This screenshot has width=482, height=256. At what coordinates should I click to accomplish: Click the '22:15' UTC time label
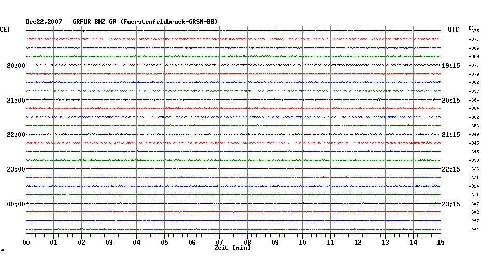point(451,169)
